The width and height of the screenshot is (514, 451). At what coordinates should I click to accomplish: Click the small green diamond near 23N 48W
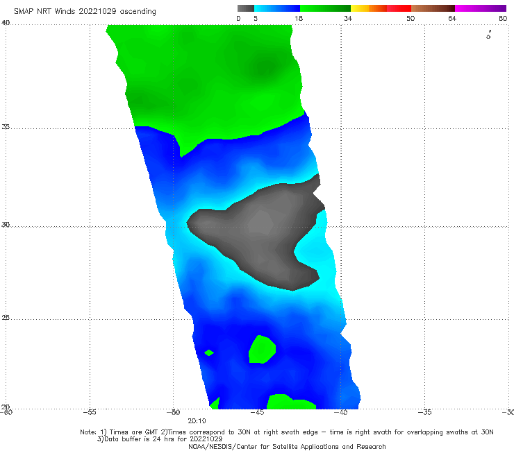209,352
